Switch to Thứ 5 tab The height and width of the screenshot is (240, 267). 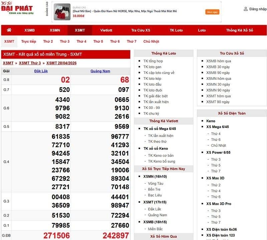[98, 41]
